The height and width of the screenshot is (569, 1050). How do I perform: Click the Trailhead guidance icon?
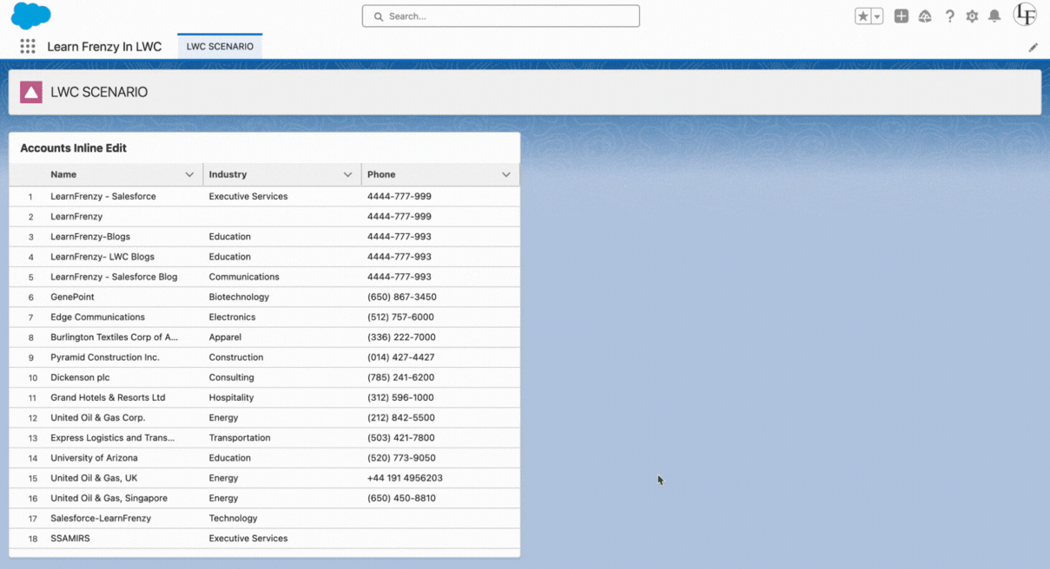click(x=925, y=16)
